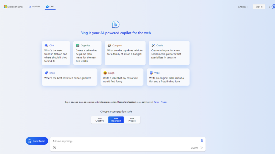The image size is (275, 154).
Task: Click the chat bubble icon beside CHAT
Action: coord(47,7)
